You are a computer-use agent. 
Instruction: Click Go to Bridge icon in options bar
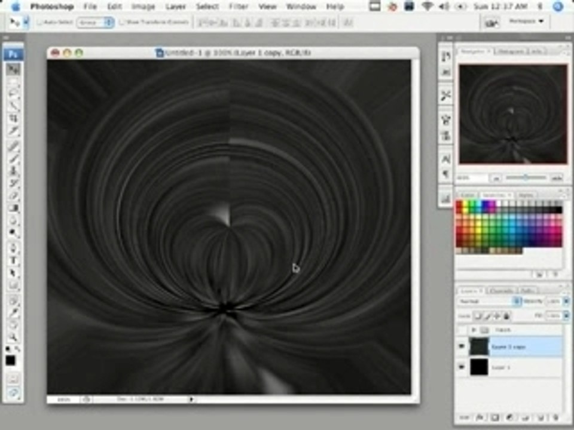tap(491, 23)
